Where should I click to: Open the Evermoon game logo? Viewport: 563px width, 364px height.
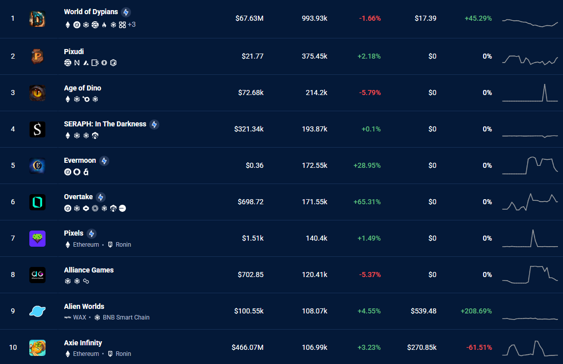point(37,165)
